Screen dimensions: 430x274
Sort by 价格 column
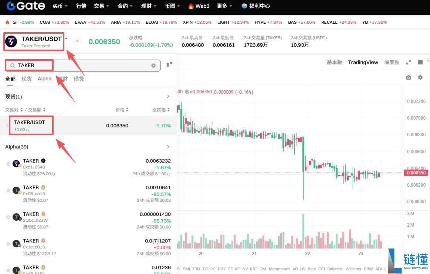[122, 110]
